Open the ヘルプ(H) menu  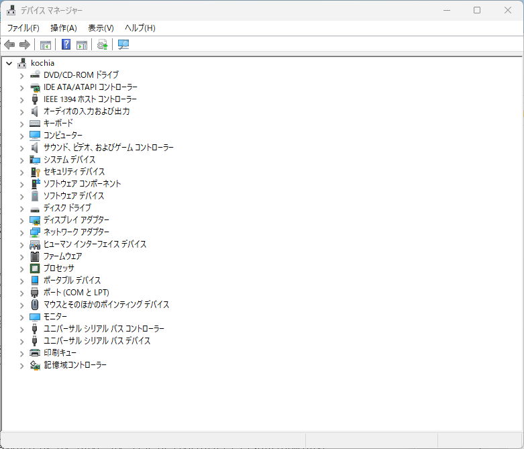[140, 28]
